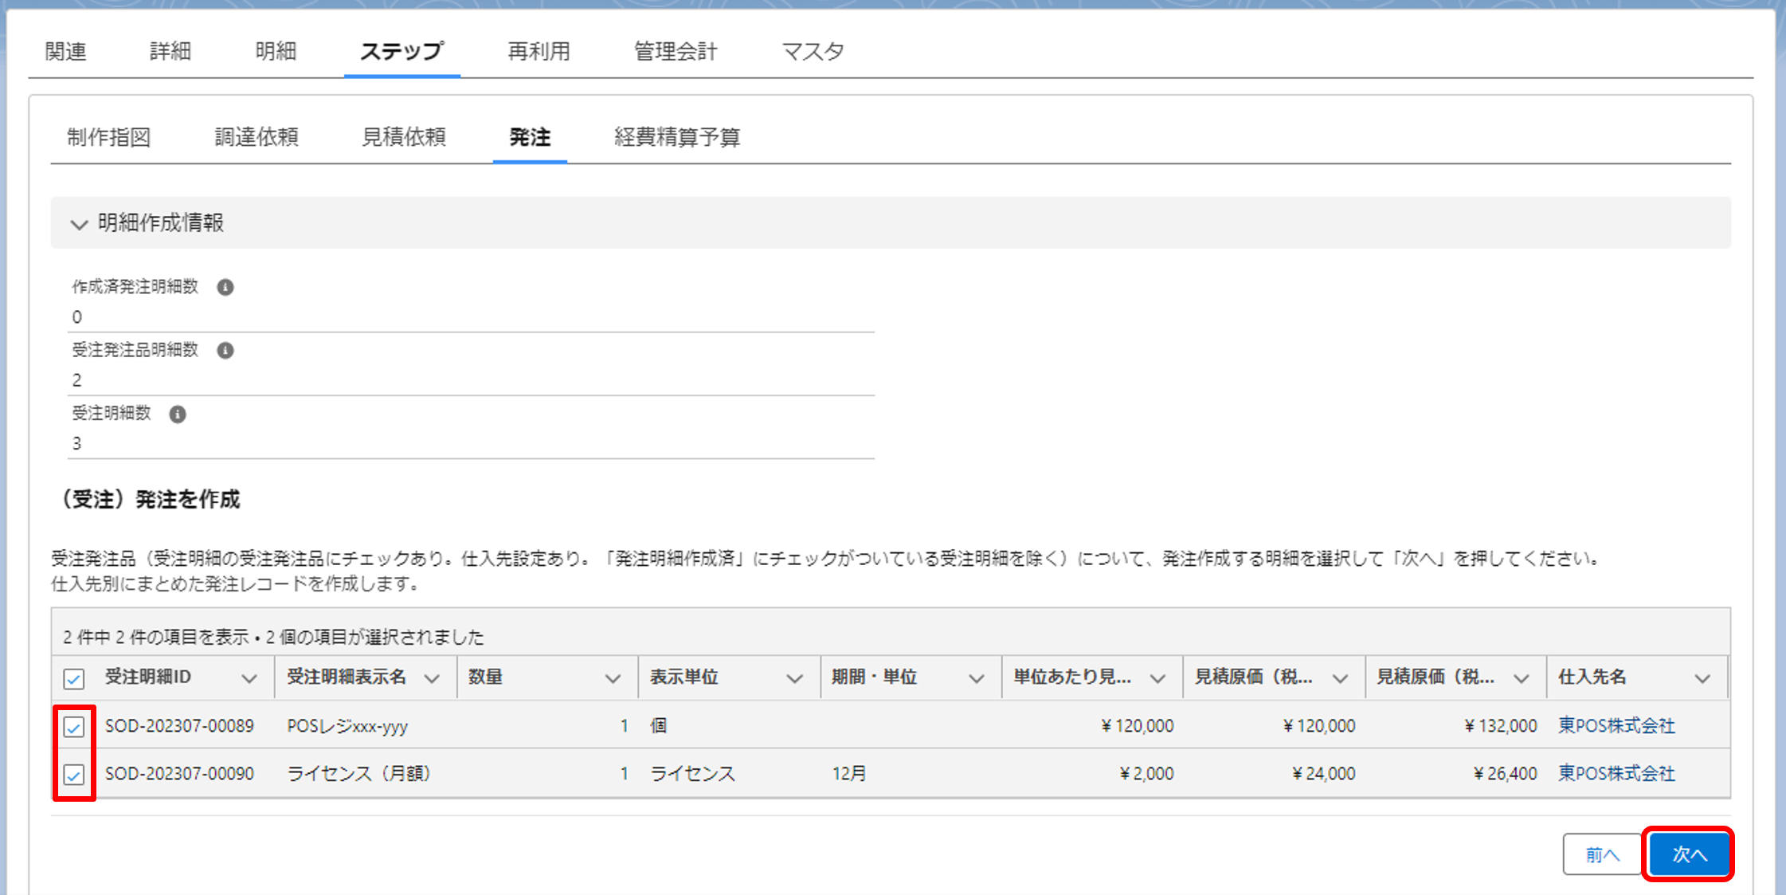Viewport: 1786px width, 895px height.
Task: Click the ライセンス（月額） cell
Action: click(358, 774)
